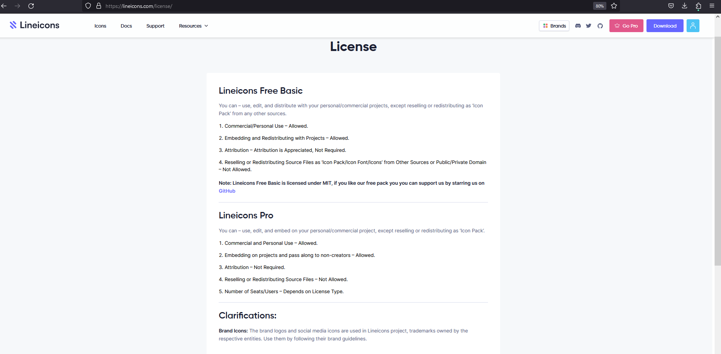Click the Go Pro button
The image size is (721, 354).
click(x=626, y=26)
